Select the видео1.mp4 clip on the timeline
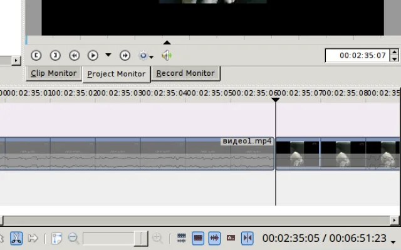 [x=137, y=154]
